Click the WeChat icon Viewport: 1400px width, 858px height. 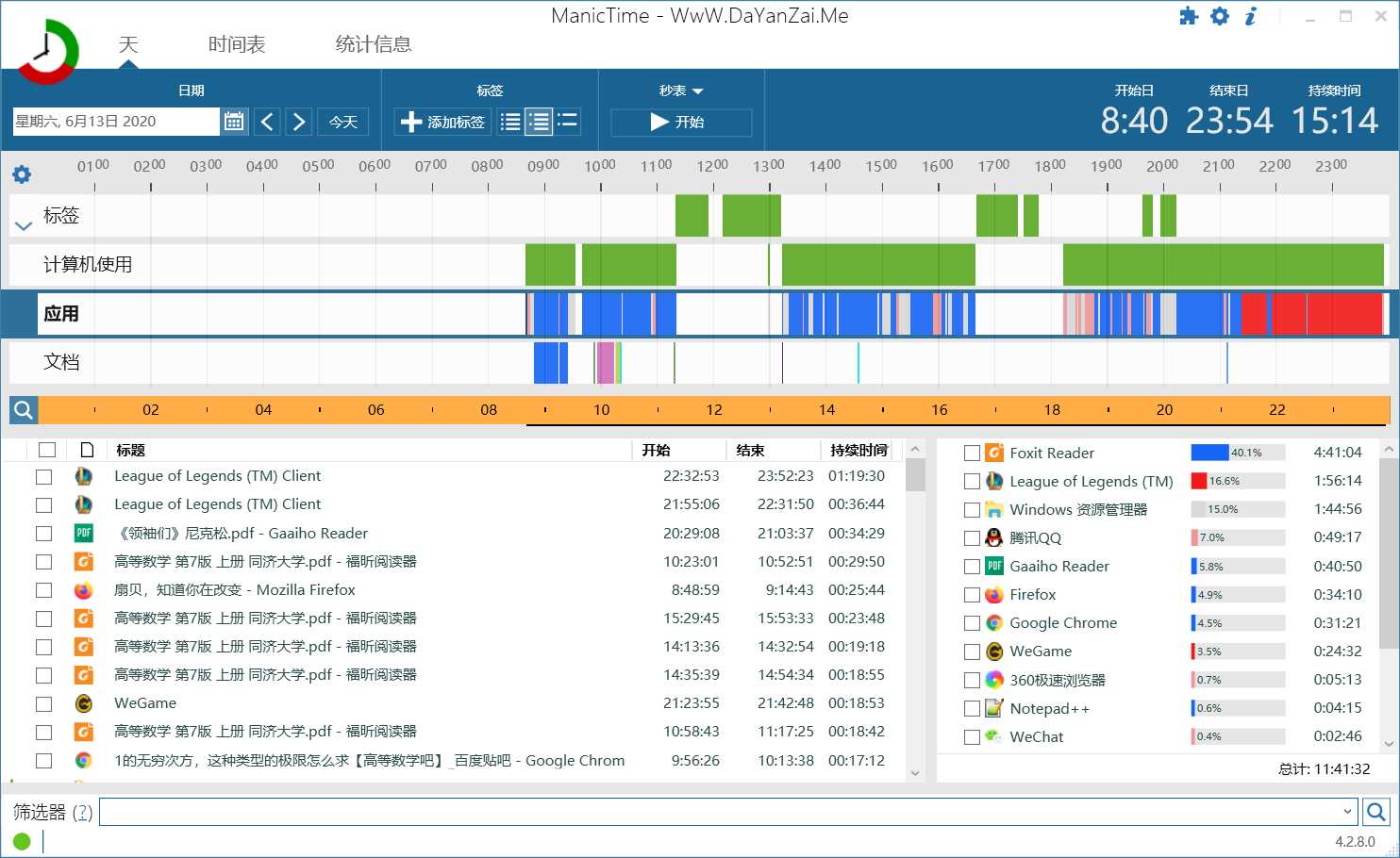click(x=994, y=736)
